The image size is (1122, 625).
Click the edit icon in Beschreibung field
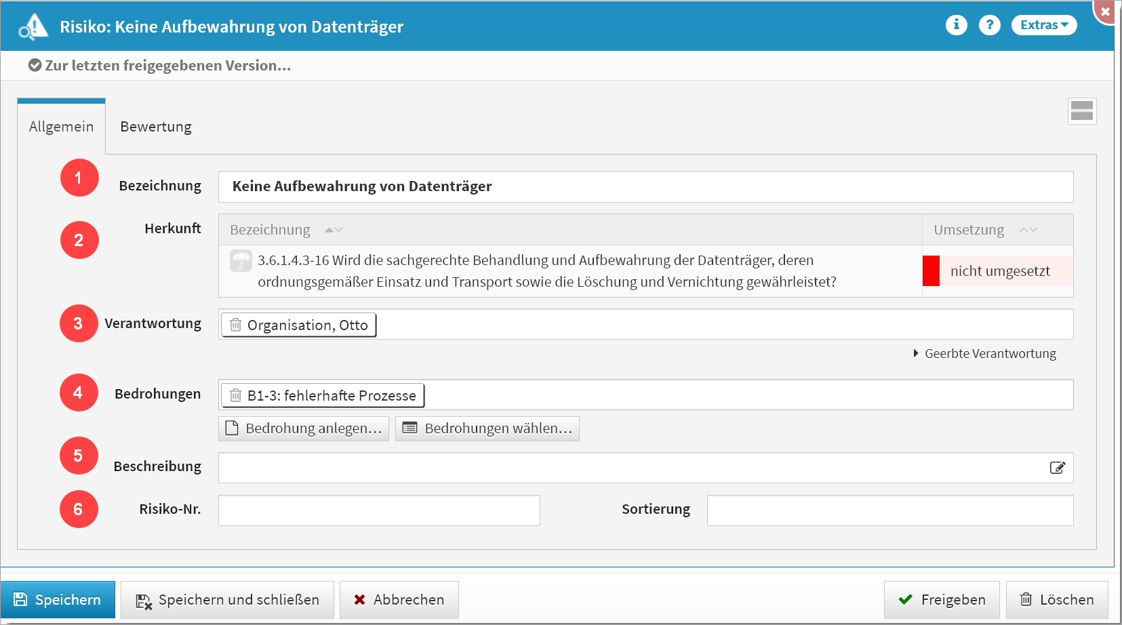[1057, 468]
